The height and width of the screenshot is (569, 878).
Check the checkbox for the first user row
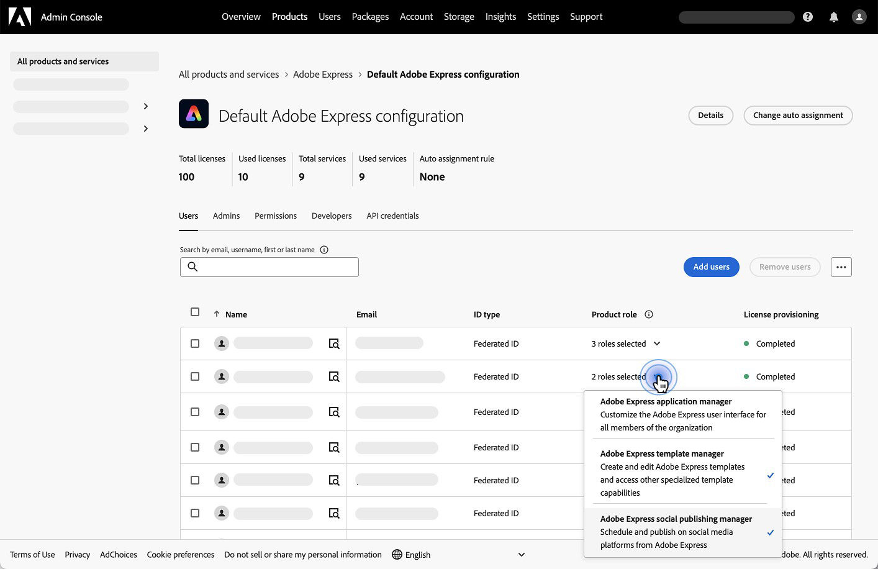point(194,343)
